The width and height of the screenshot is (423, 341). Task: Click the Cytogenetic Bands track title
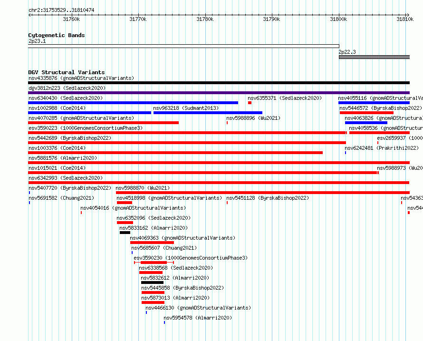[x=57, y=35]
